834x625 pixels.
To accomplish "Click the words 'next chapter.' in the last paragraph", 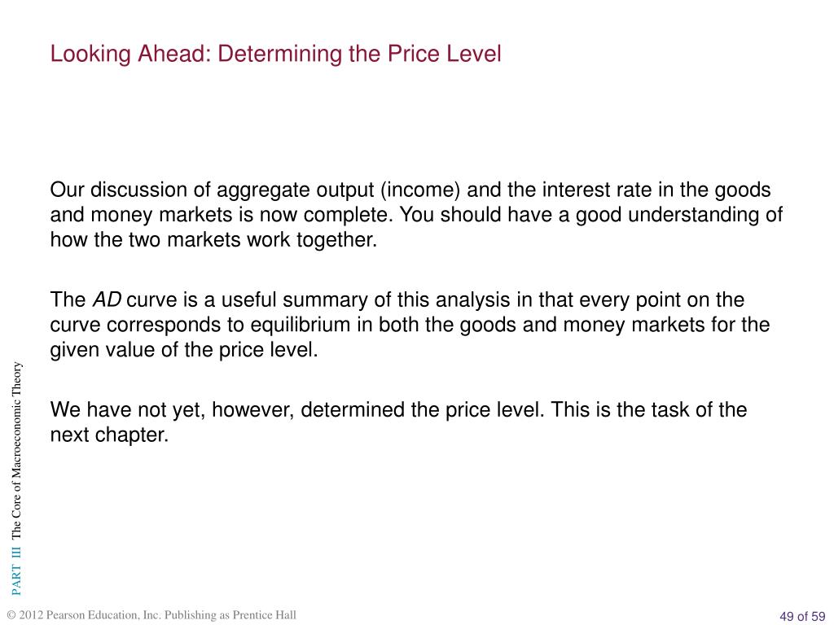I will [109, 435].
